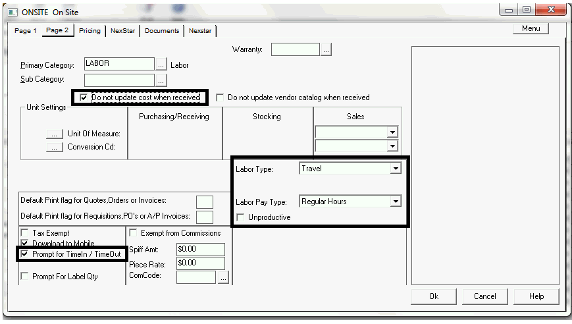The width and height of the screenshot is (572, 324).
Task: Expand the first Sales dropdown
Action: (392, 132)
